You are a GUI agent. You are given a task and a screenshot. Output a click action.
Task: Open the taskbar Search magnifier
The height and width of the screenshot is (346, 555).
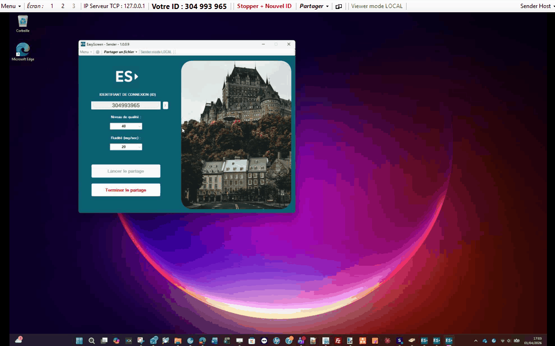point(92,340)
